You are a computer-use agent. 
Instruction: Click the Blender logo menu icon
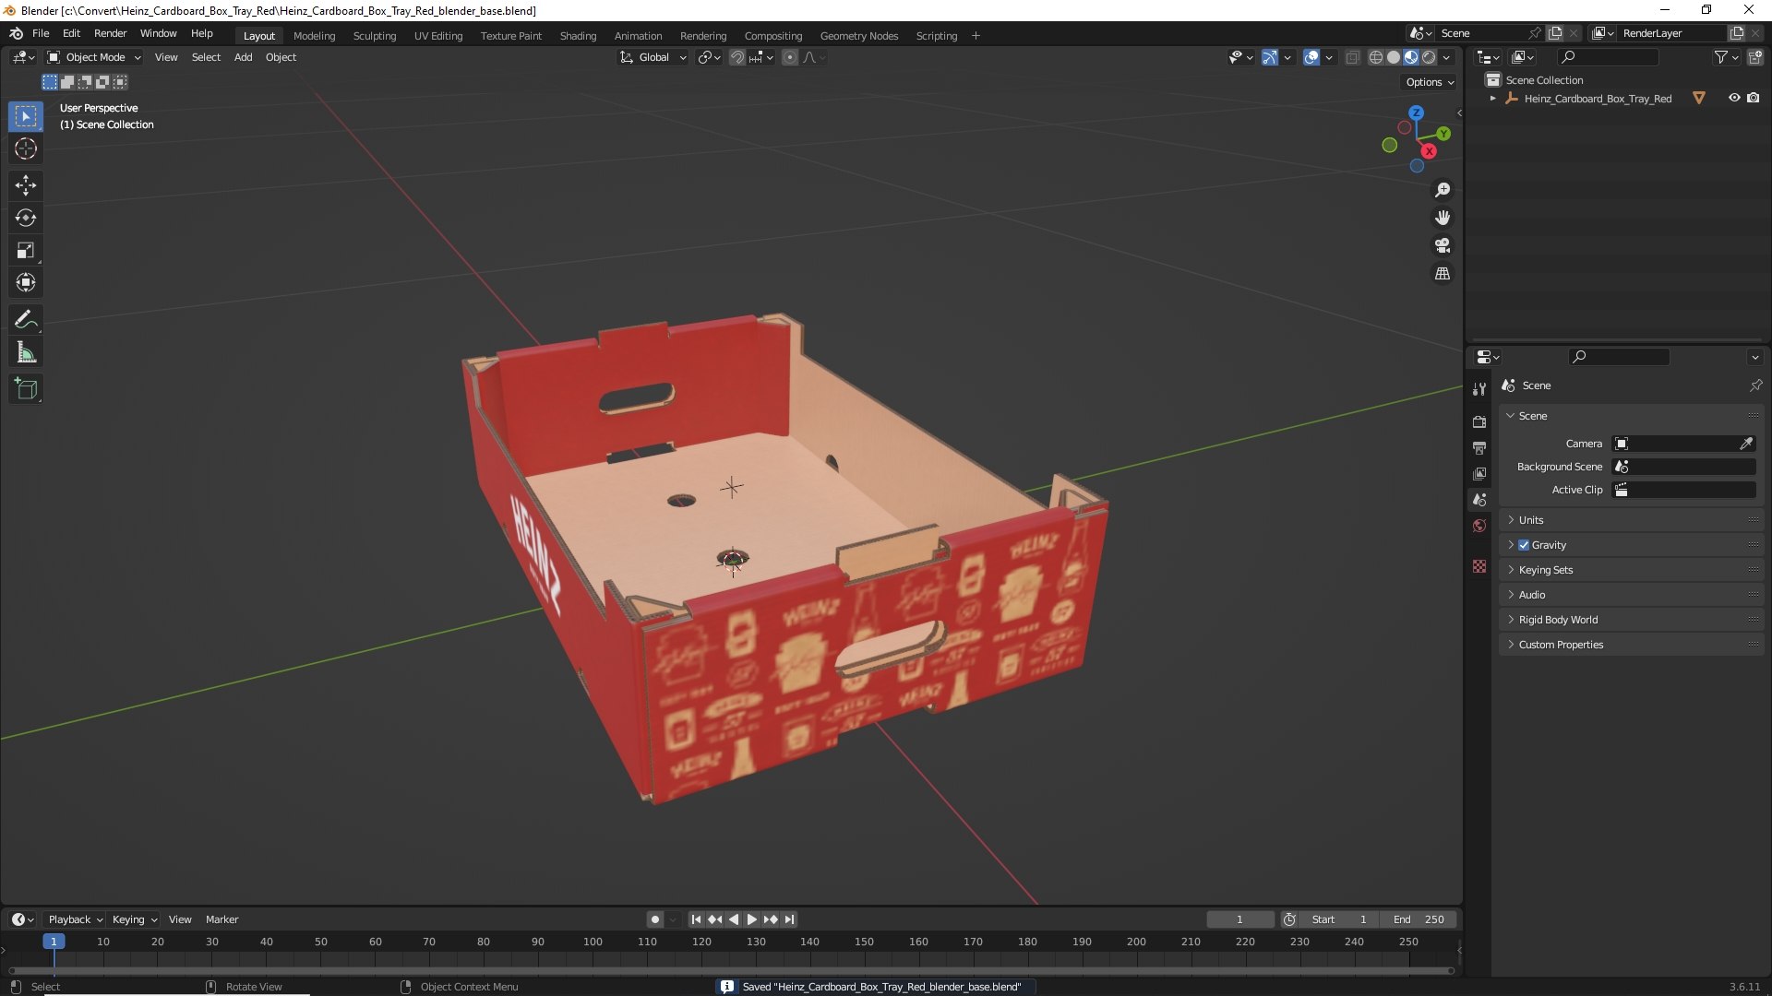16,33
